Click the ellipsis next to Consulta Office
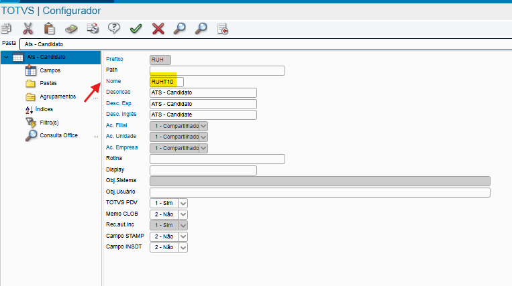 coord(96,137)
